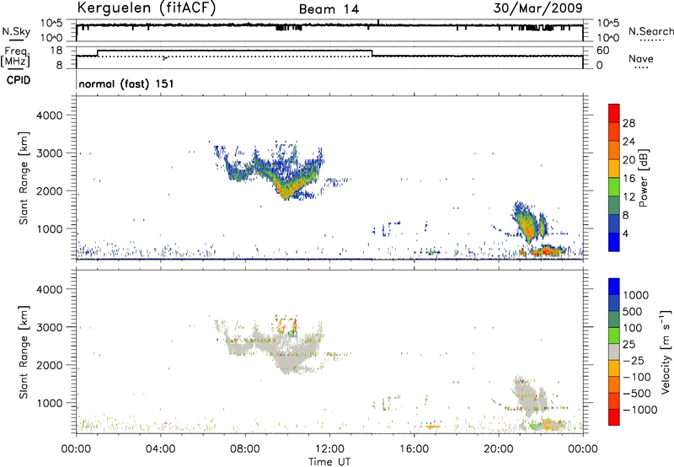Click the "Power [dB]" colorbar label
The height and width of the screenshot is (467, 674).
point(643,178)
